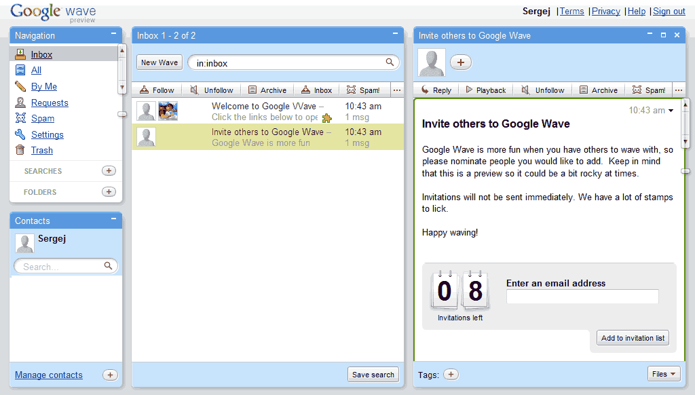The image size is (695, 395).
Task: Open the message timestamp dropdown arrow
Action: click(x=671, y=111)
